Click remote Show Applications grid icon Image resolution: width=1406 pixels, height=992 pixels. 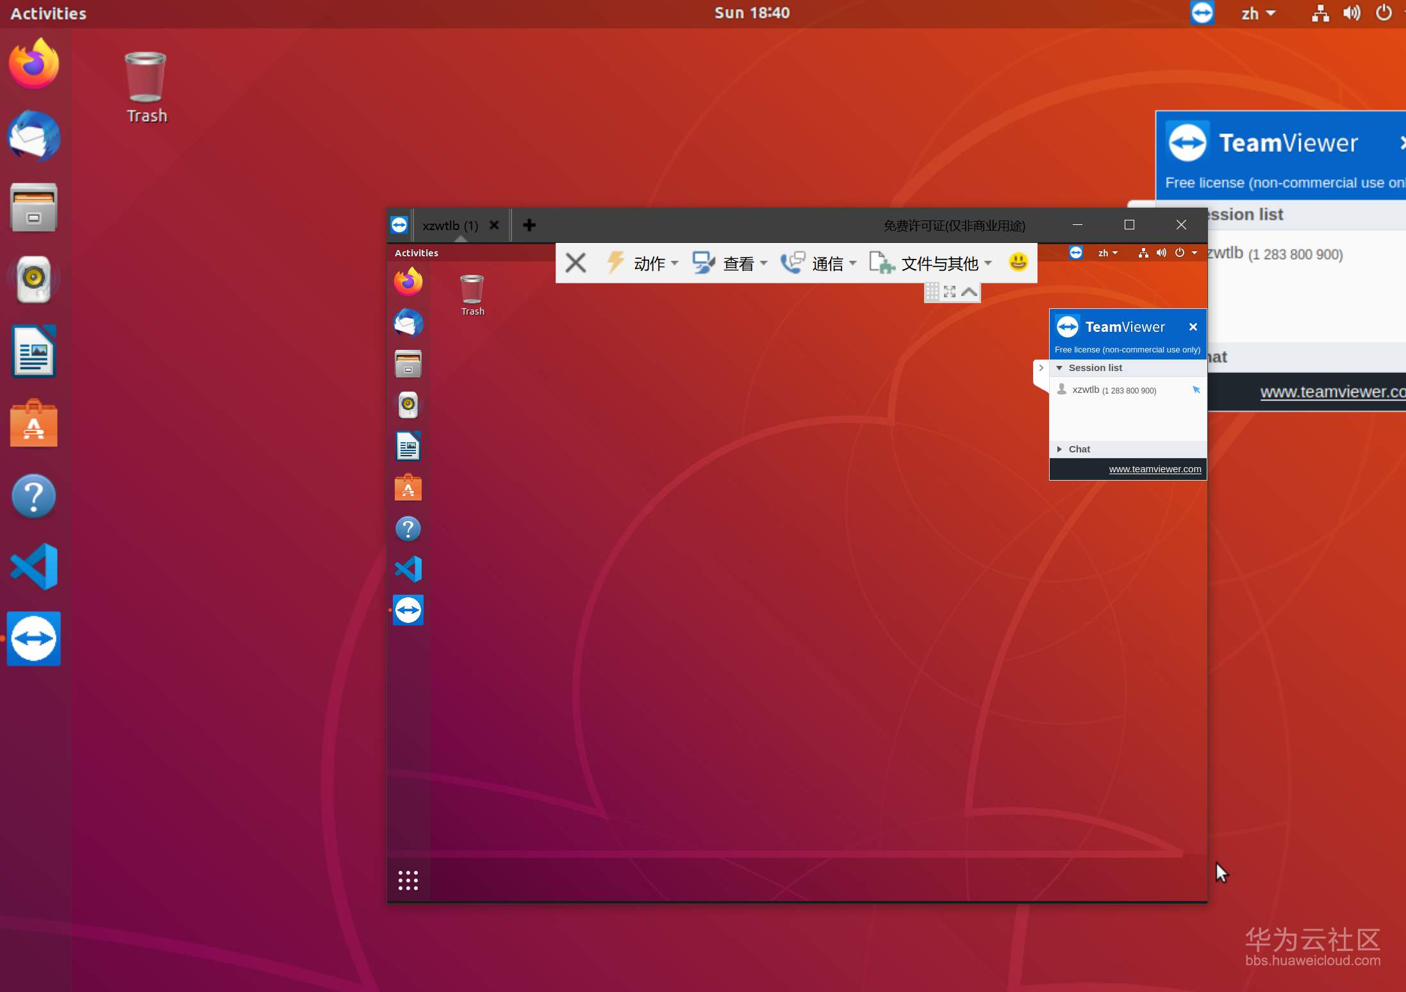click(408, 880)
